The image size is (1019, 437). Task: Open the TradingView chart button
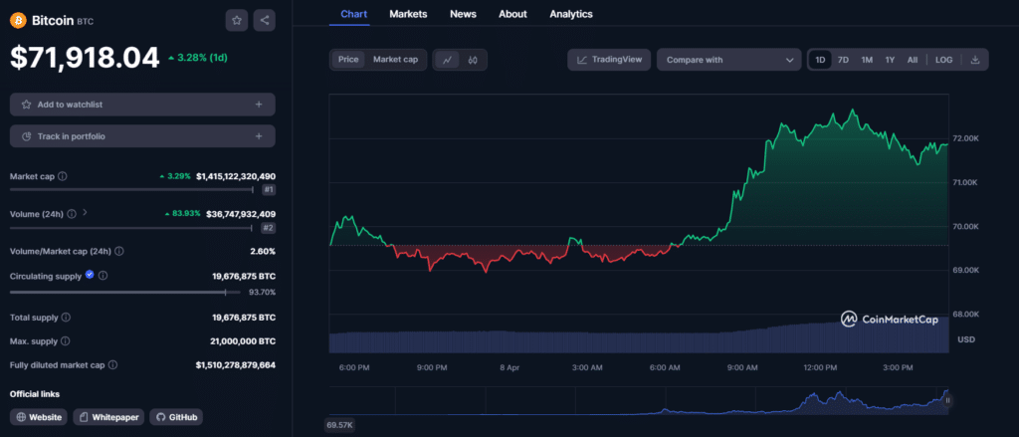click(x=609, y=60)
